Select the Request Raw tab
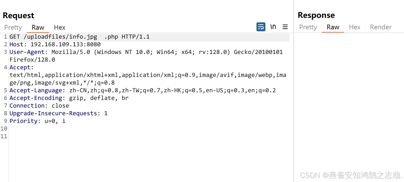The image size is (404, 182). coord(38,27)
